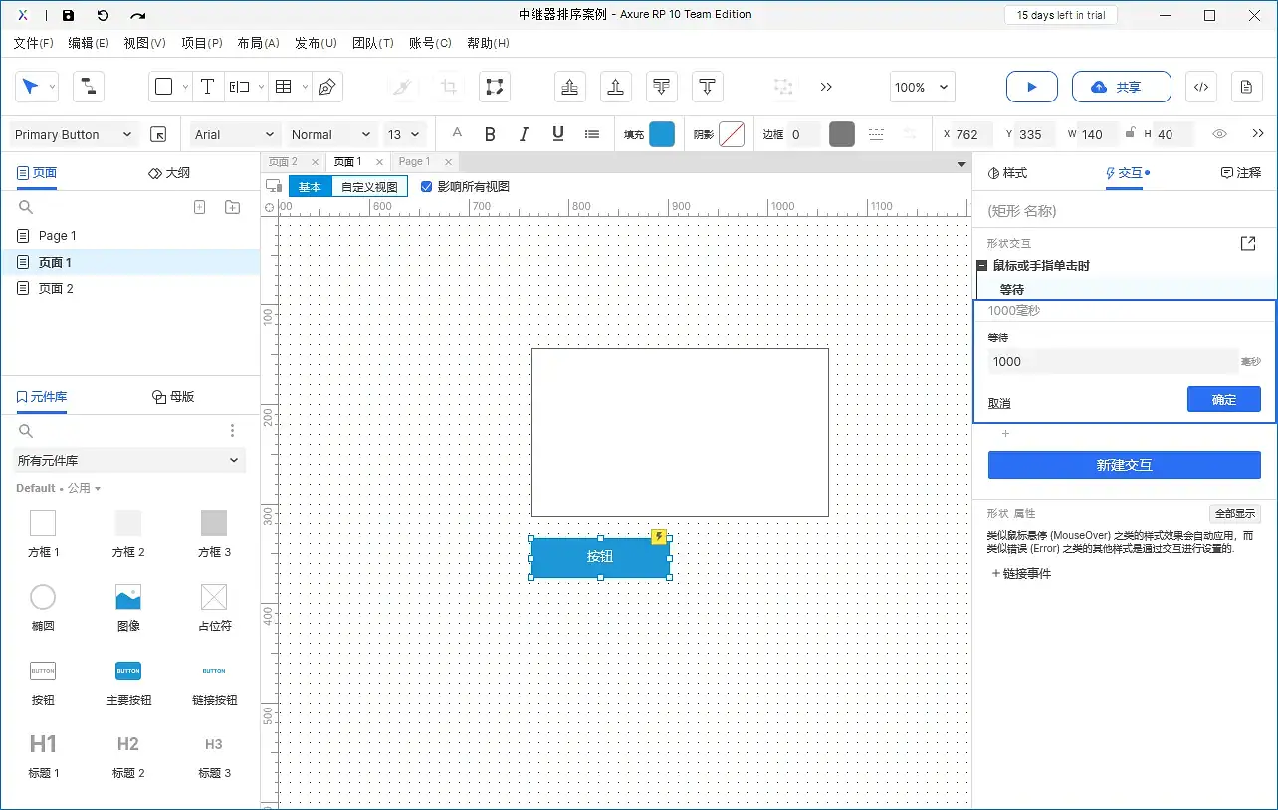Open the interaction editor popout icon

click(1248, 243)
